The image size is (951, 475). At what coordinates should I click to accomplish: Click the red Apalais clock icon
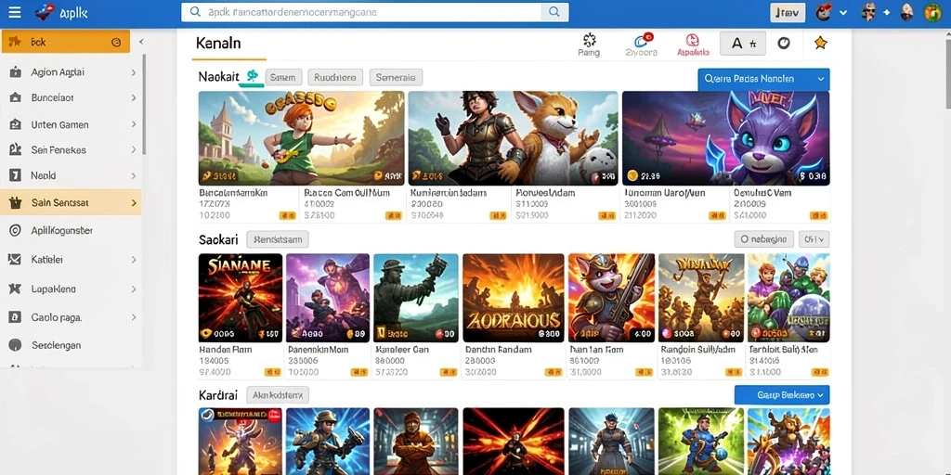[x=693, y=40]
